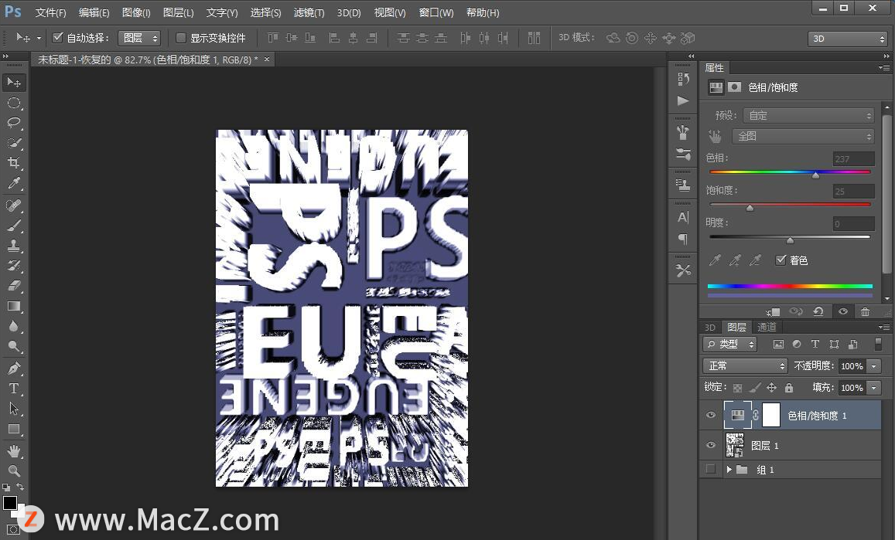Viewport: 895px width, 540px height.
Task: Select the Blur tool
Action: (x=14, y=326)
